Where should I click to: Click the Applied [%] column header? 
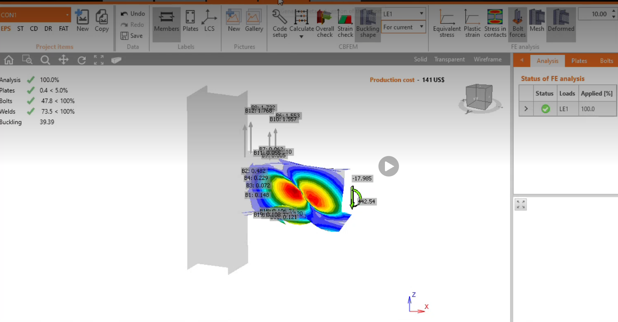(596, 93)
